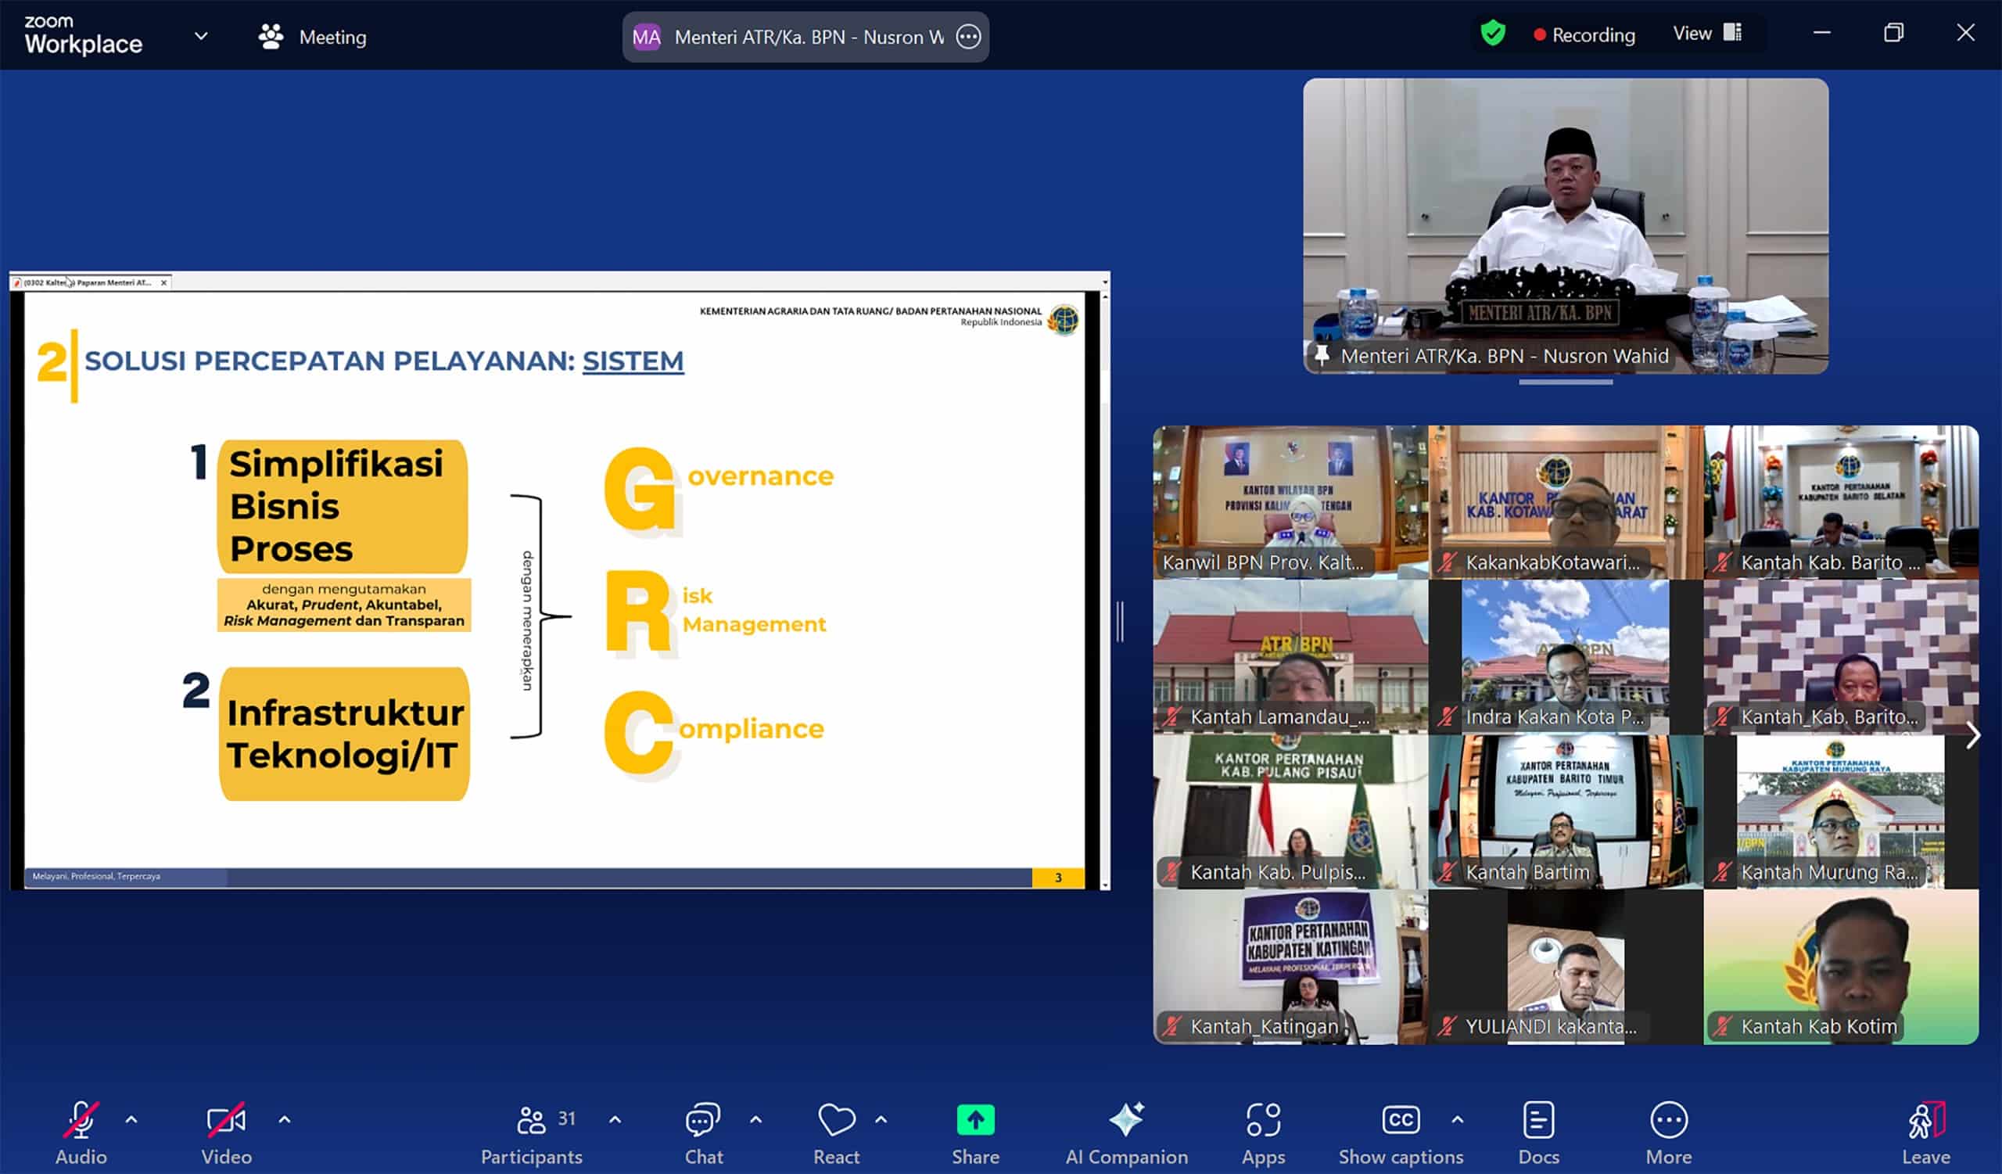
Task: Open speaker options ellipsis beside Menteri ATR name
Action: tap(968, 37)
